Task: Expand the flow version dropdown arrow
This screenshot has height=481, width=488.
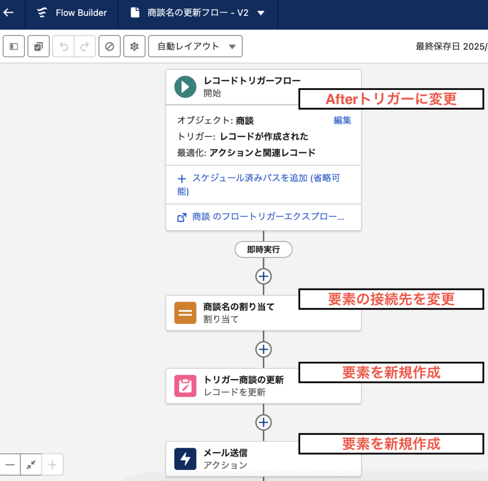Action: [x=261, y=13]
